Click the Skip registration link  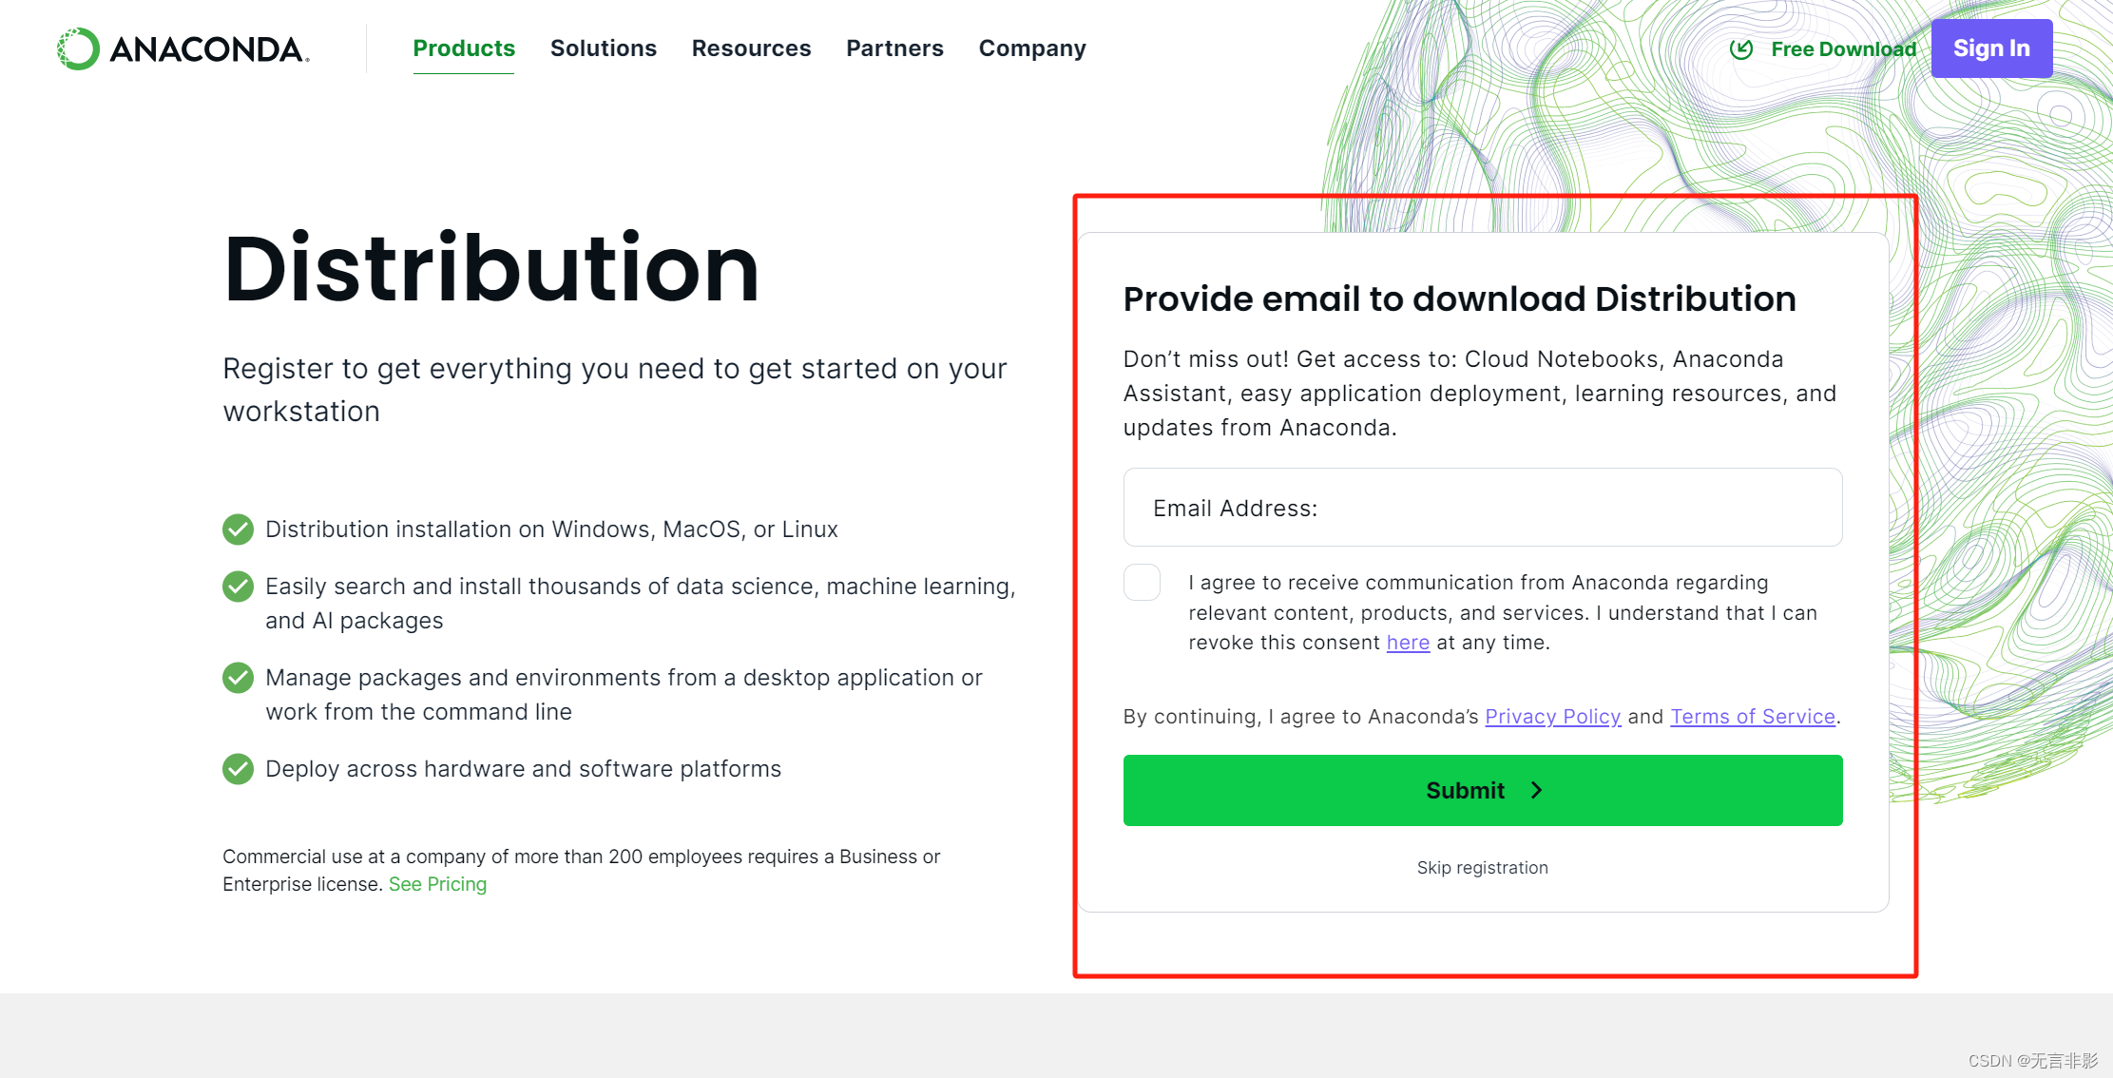pos(1482,867)
